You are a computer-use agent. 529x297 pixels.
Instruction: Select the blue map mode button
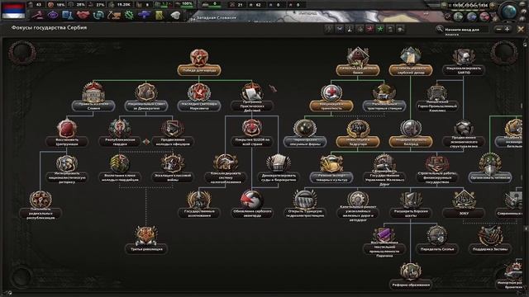pyautogui.click(x=472, y=16)
